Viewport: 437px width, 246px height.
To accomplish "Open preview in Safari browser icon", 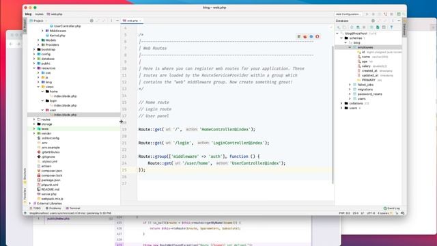I will (311, 36).
